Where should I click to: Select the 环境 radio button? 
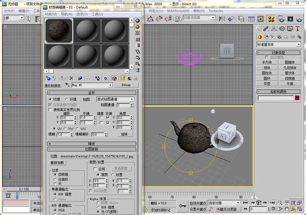click(67, 99)
